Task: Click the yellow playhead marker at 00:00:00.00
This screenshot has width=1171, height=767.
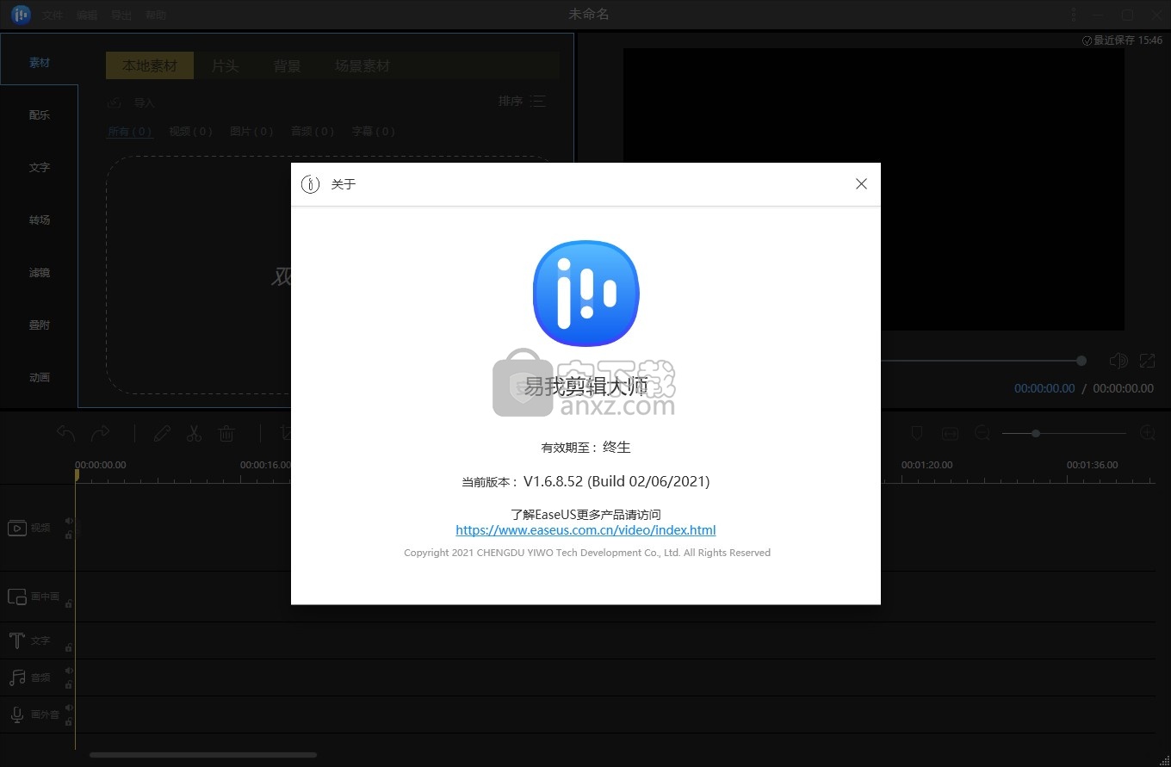Action: coord(76,475)
